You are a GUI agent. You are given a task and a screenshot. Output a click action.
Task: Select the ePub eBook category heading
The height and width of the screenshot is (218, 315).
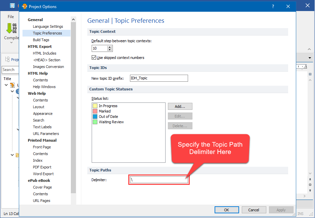click(39, 180)
